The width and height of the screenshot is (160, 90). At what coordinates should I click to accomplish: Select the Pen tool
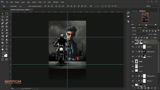pos(2,46)
